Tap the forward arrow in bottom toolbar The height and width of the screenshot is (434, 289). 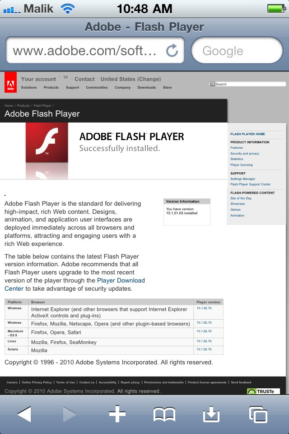[70, 415]
